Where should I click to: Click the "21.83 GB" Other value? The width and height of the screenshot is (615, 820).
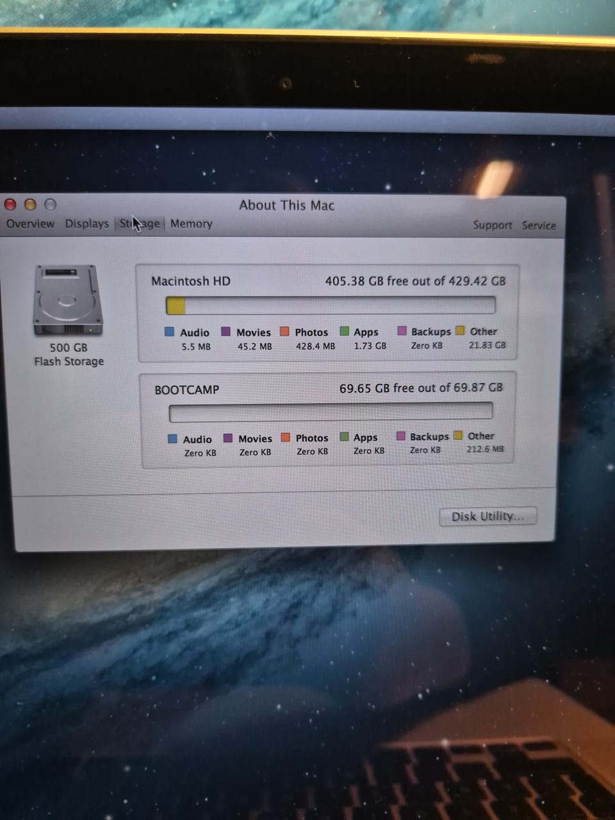click(x=487, y=345)
